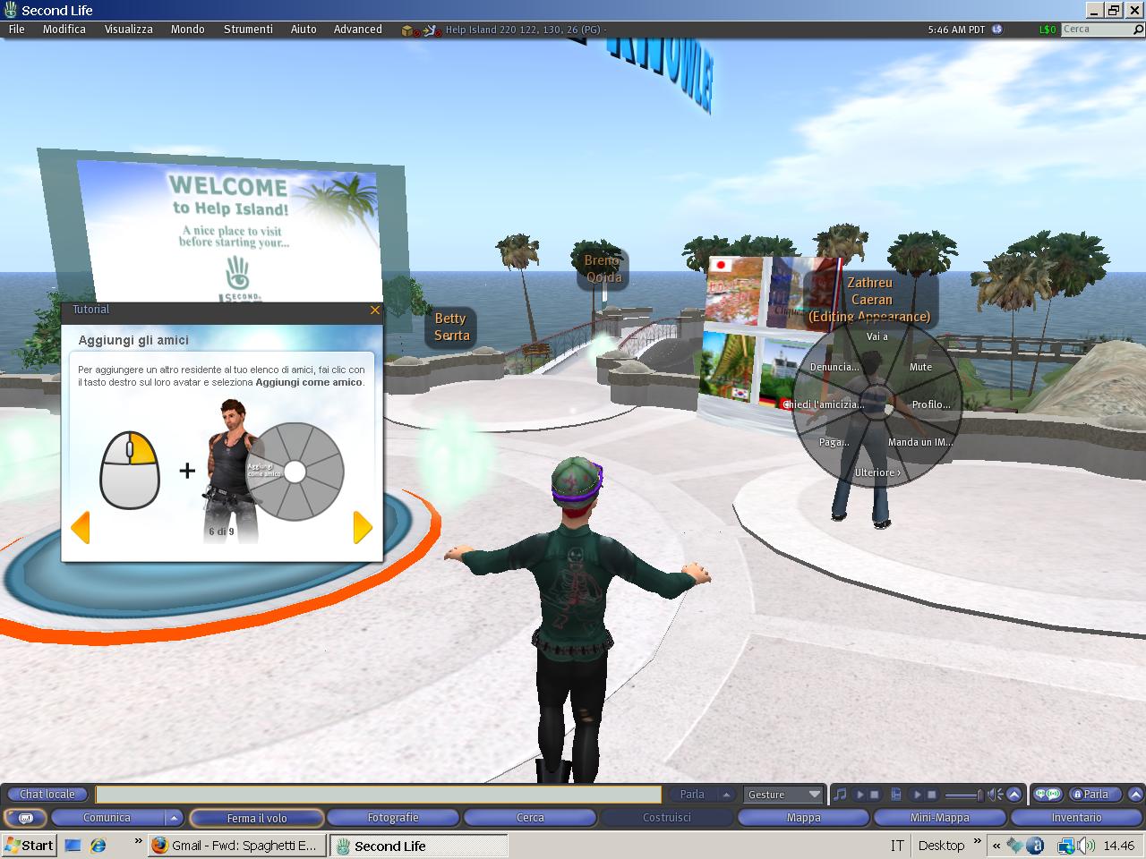Close the Tutorial panel
Image resolution: width=1146 pixels, height=859 pixels.
[x=375, y=310]
